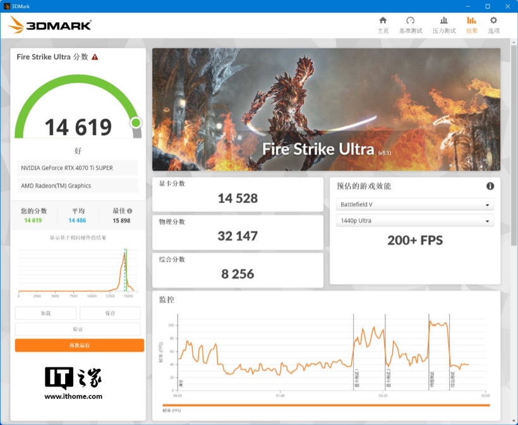Click the 保存 (Save) button
Image resolution: width=518 pixels, height=425 pixels.
(x=110, y=313)
